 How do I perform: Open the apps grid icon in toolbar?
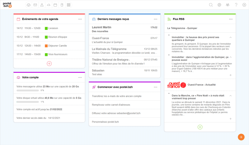pyautogui.click(x=68, y=5)
